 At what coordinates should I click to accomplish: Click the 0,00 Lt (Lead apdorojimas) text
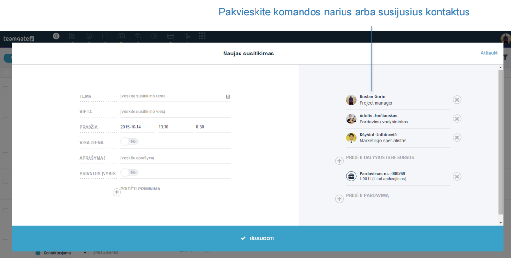383,179
